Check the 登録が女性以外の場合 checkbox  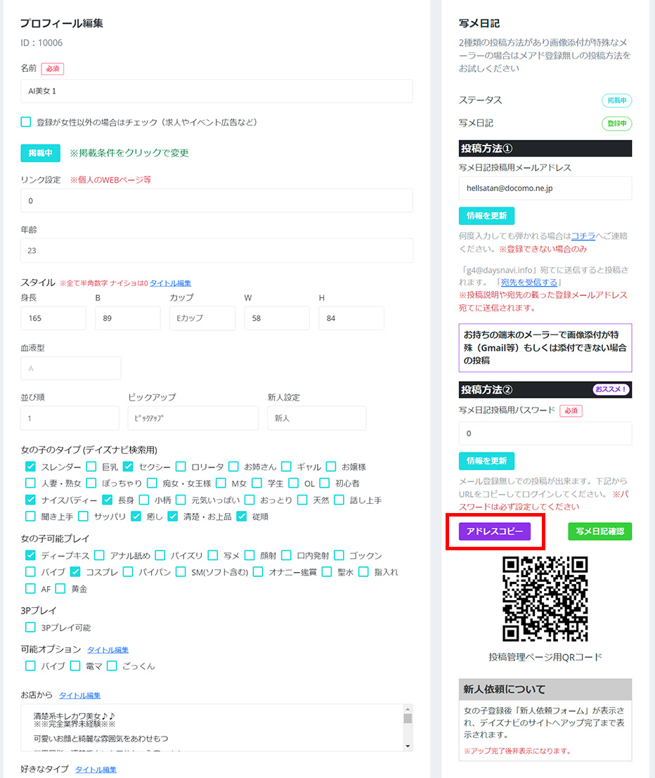coord(26,122)
